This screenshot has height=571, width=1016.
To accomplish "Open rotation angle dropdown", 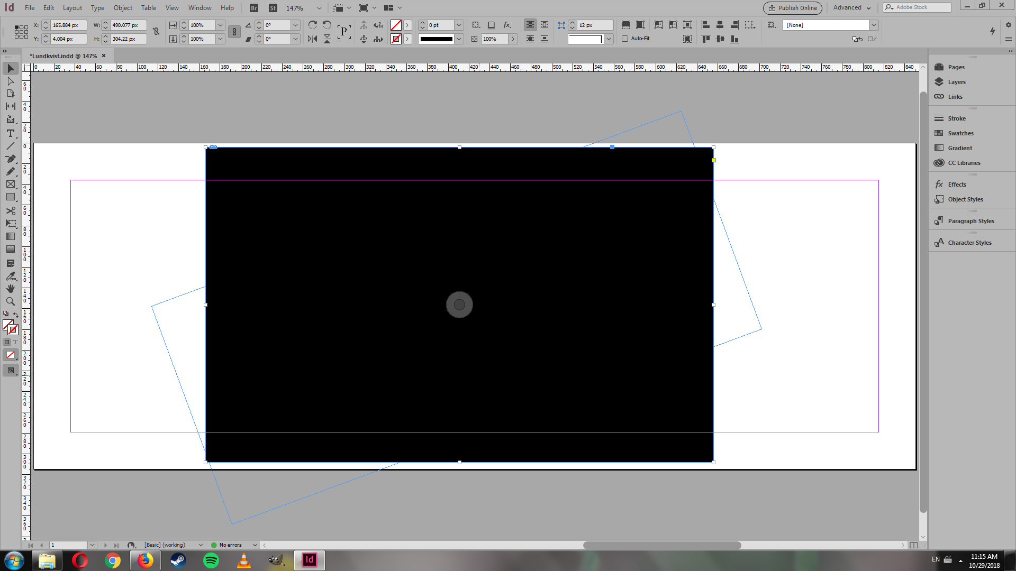I will (295, 25).
